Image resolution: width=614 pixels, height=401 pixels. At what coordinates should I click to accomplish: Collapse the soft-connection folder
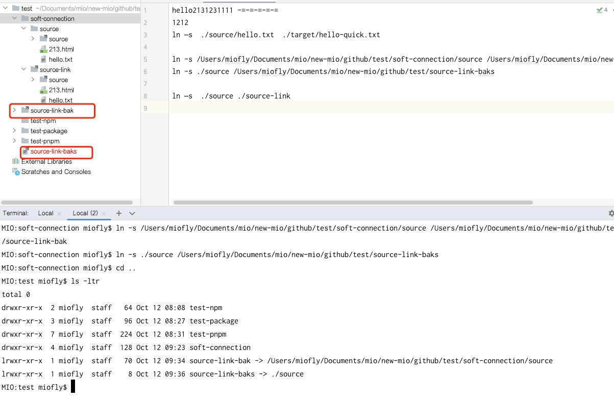(x=14, y=18)
